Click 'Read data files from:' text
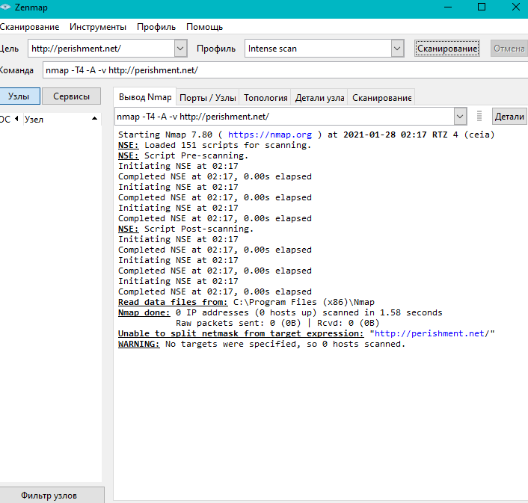The image size is (528, 503). point(173,302)
